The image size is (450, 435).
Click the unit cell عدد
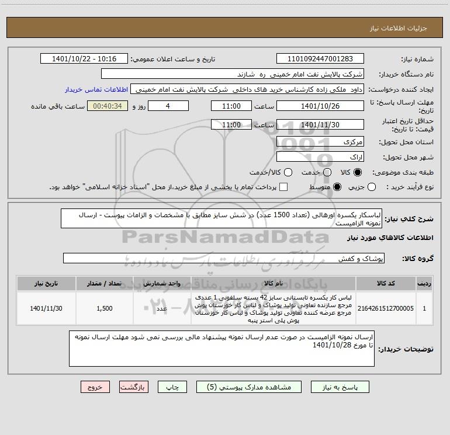[162, 308]
